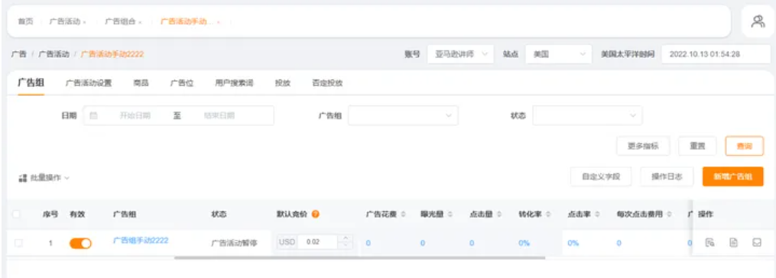
Task: Open the 否定投放 tab
Action: 327,83
